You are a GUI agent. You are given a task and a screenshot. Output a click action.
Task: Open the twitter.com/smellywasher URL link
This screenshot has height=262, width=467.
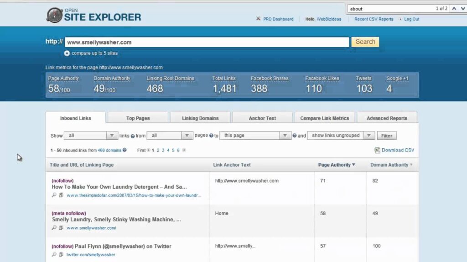coord(91,255)
